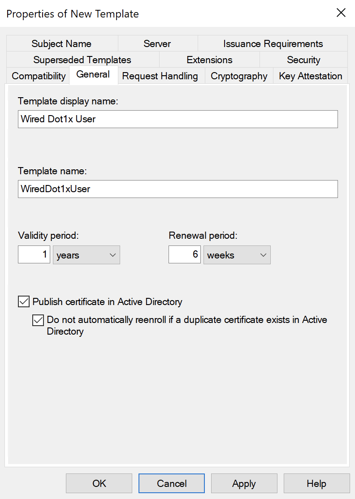Click the validity period number field
Image resolution: width=355 pixels, height=499 pixels.
[34, 255]
